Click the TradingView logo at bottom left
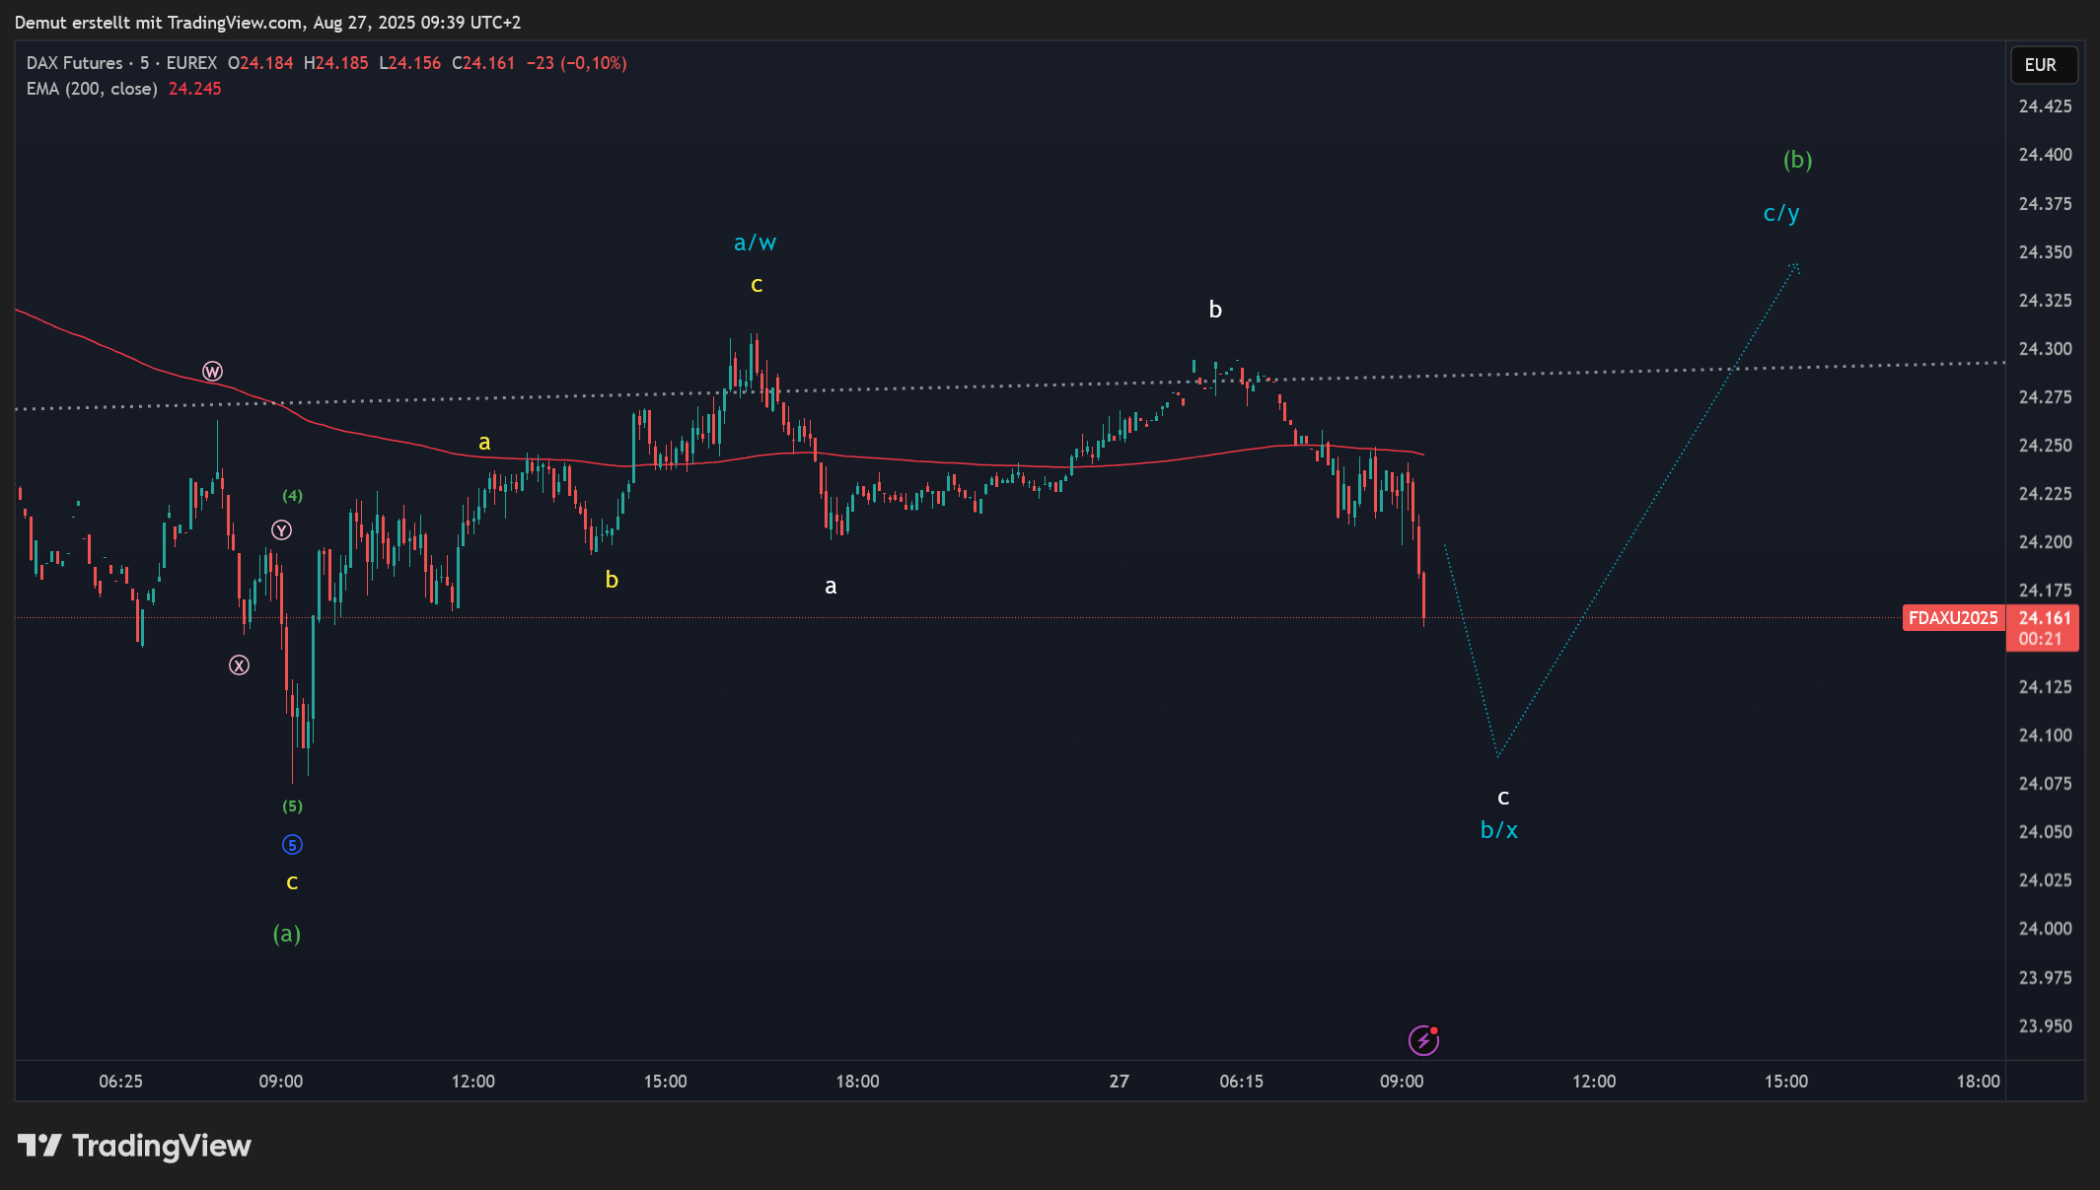The height and width of the screenshot is (1190, 2100). (x=135, y=1146)
